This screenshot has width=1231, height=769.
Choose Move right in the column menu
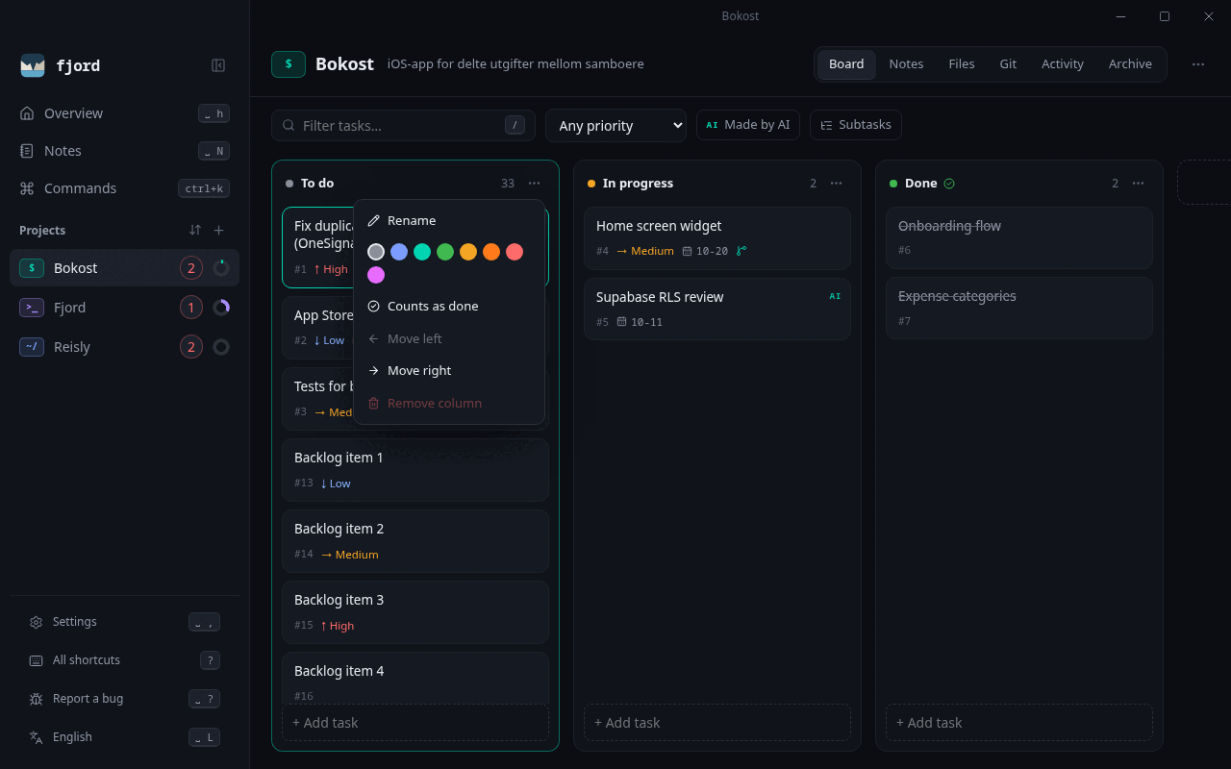[449, 370]
